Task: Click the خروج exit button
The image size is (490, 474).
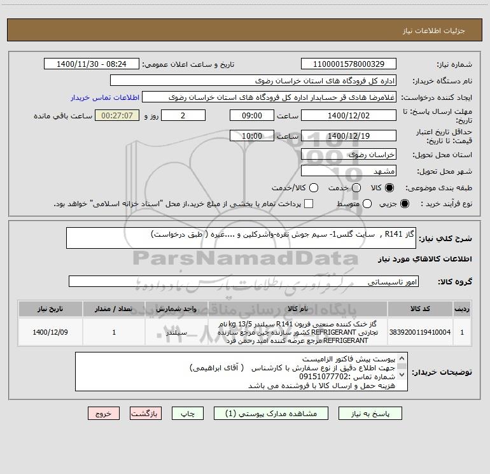Action: click(104, 414)
